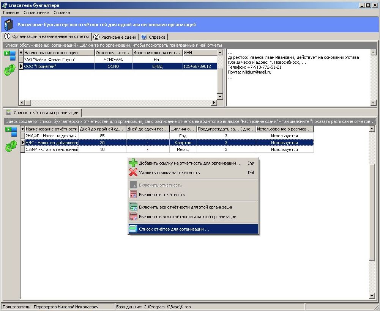The width and height of the screenshot is (380, 311).
Task: Choose 'Список отчётов для организации ...' entry
Action: coord(174,229)
